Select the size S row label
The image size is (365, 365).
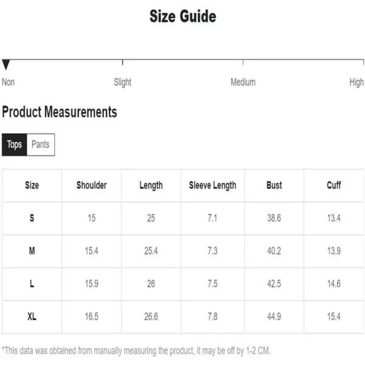pos(32,218)
